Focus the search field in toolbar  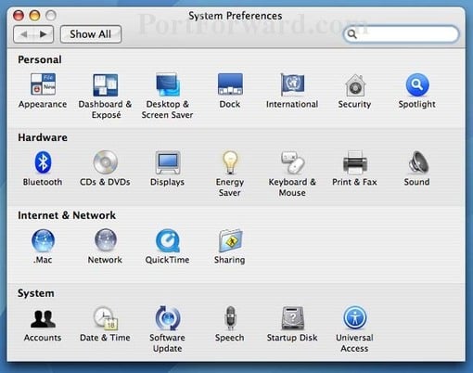402,34
